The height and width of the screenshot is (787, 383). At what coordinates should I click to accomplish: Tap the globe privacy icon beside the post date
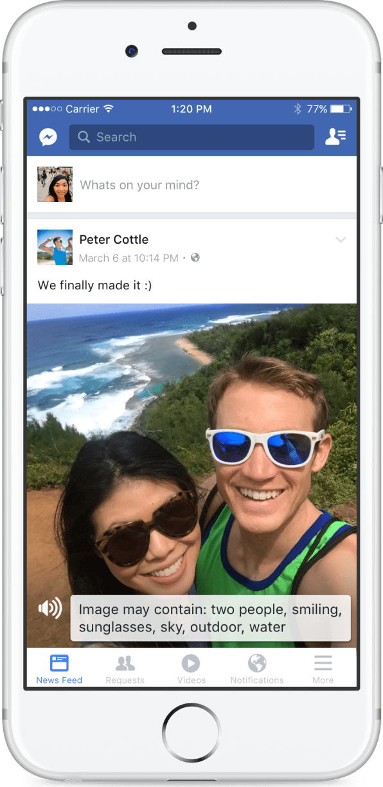pos(195,258)
